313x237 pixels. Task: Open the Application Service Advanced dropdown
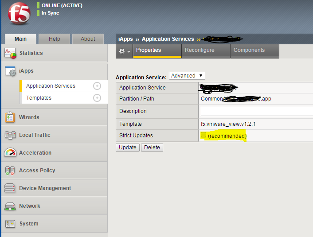(187, 76)
